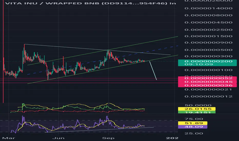This screenshot has width=239, height=141.
Task: Click the VITA INU / WRAPPED BNB chart title
Action: click(x=91, y=3)
